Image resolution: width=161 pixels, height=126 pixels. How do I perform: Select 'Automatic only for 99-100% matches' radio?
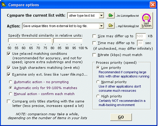point(11,88)
